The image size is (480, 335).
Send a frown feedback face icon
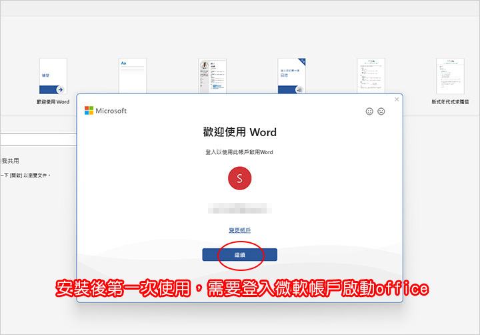[x=381, y=111]
